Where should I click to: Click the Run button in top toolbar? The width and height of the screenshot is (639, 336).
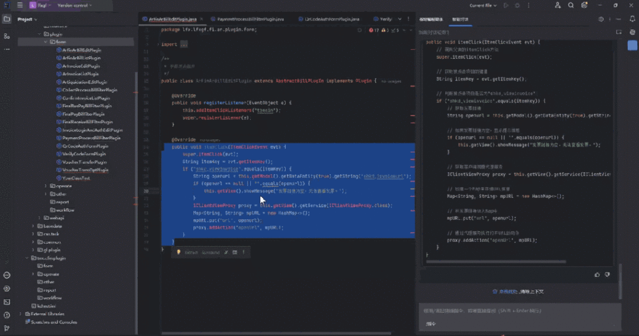[505, 6]
